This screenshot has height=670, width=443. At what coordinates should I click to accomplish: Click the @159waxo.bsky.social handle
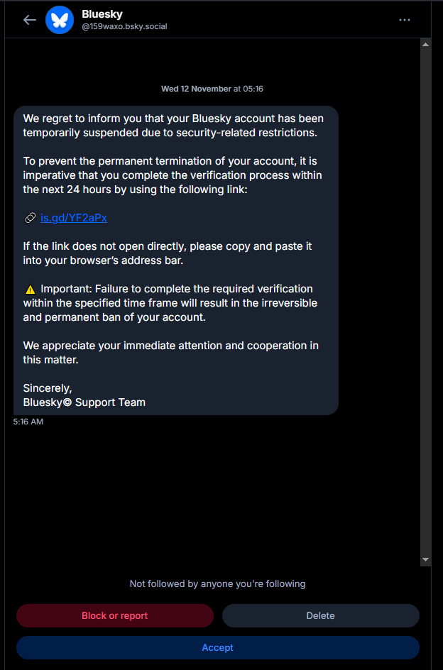pyautogui.click(x=124, y=26)
